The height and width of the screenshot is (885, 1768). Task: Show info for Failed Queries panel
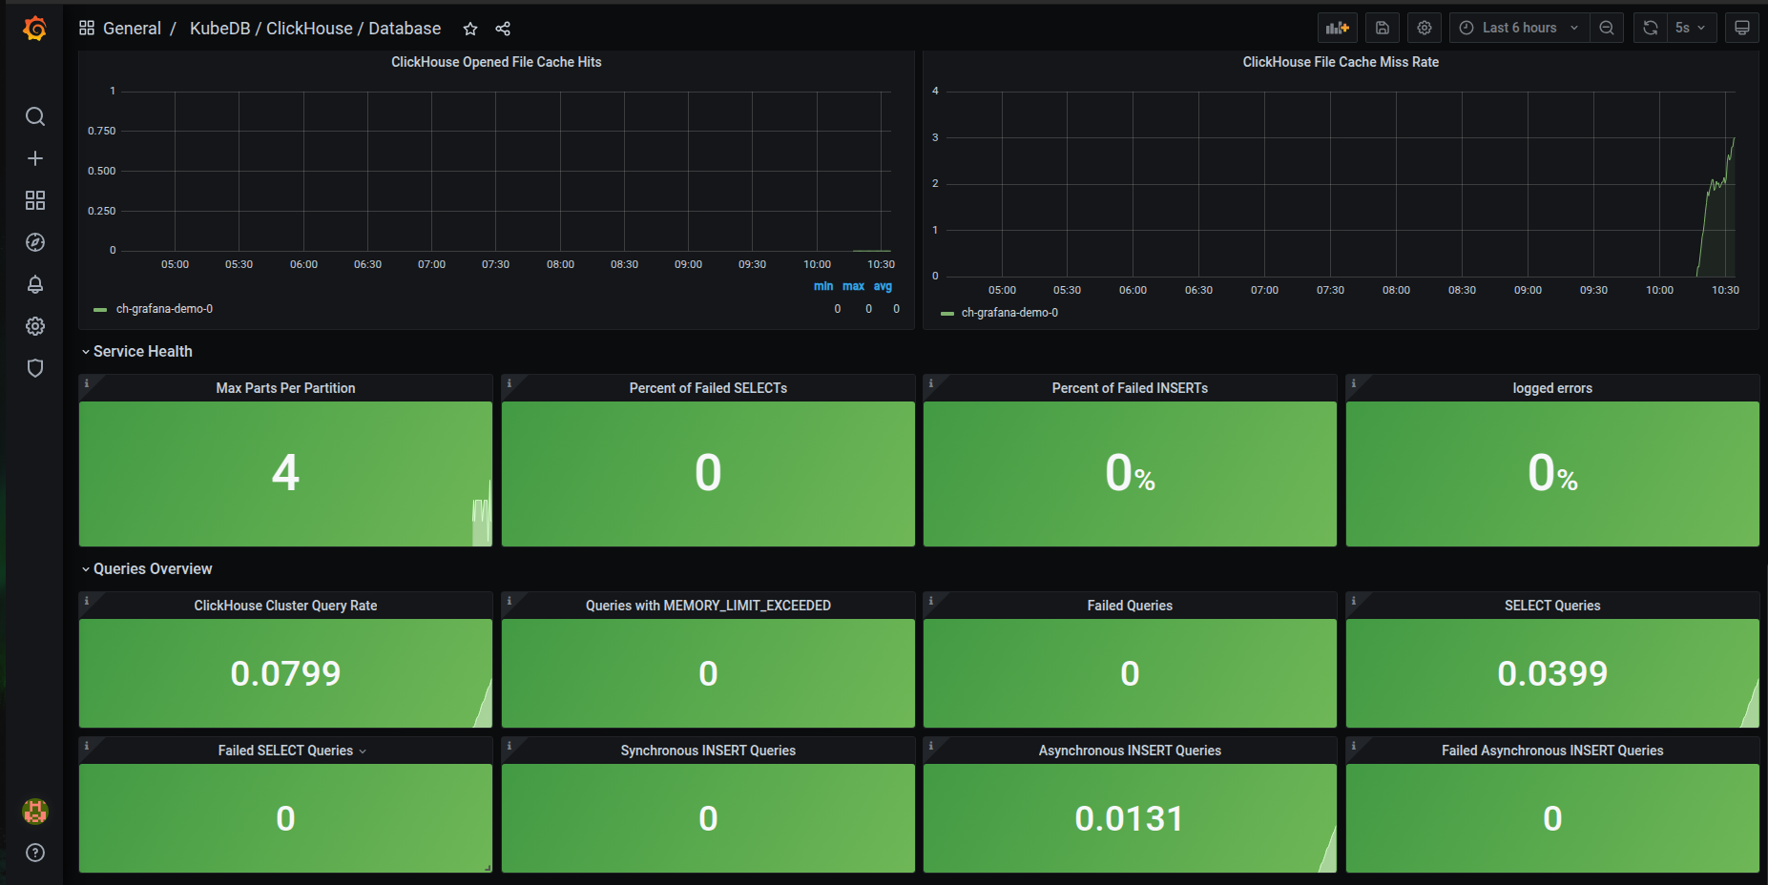point(931,601)
